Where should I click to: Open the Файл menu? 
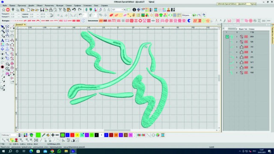[5, 6]
